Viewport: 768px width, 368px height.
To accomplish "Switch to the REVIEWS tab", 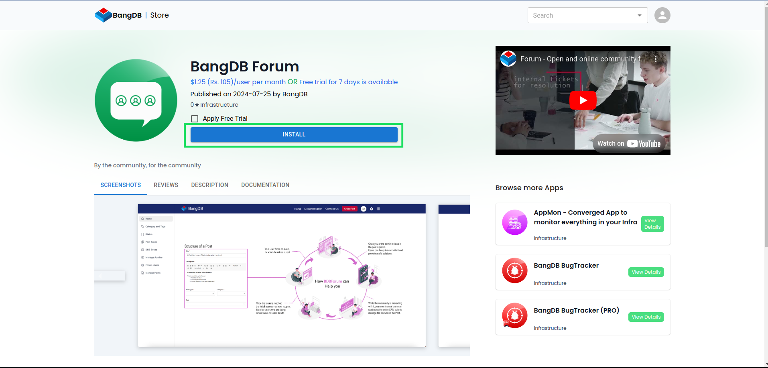I will pyautogui.click(x=166, y=185).
